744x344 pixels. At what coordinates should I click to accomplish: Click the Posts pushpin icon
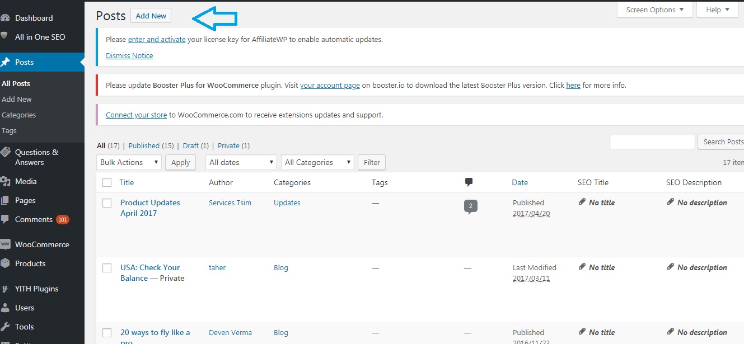pos(5,62)
